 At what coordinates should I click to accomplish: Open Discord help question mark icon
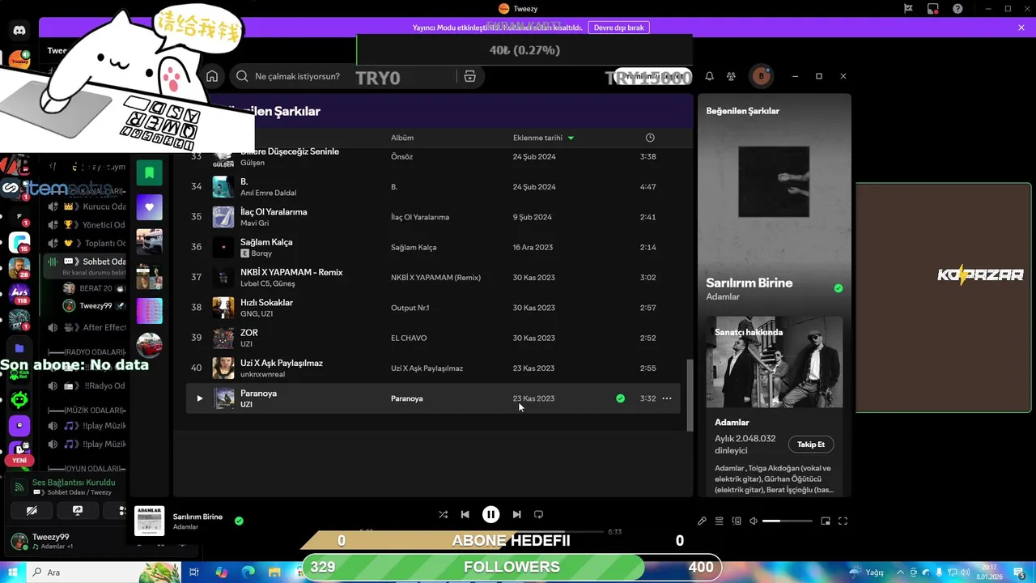(x=958, y=9)
